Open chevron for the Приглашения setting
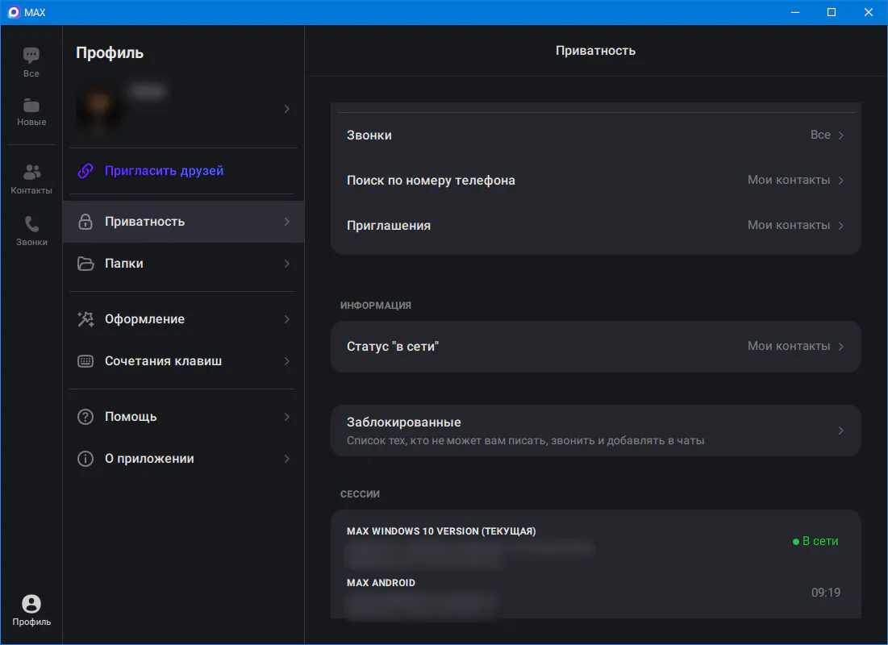 (841, 226)
